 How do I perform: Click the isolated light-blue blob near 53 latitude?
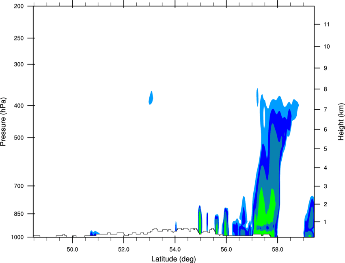click(x=151, y=98)
